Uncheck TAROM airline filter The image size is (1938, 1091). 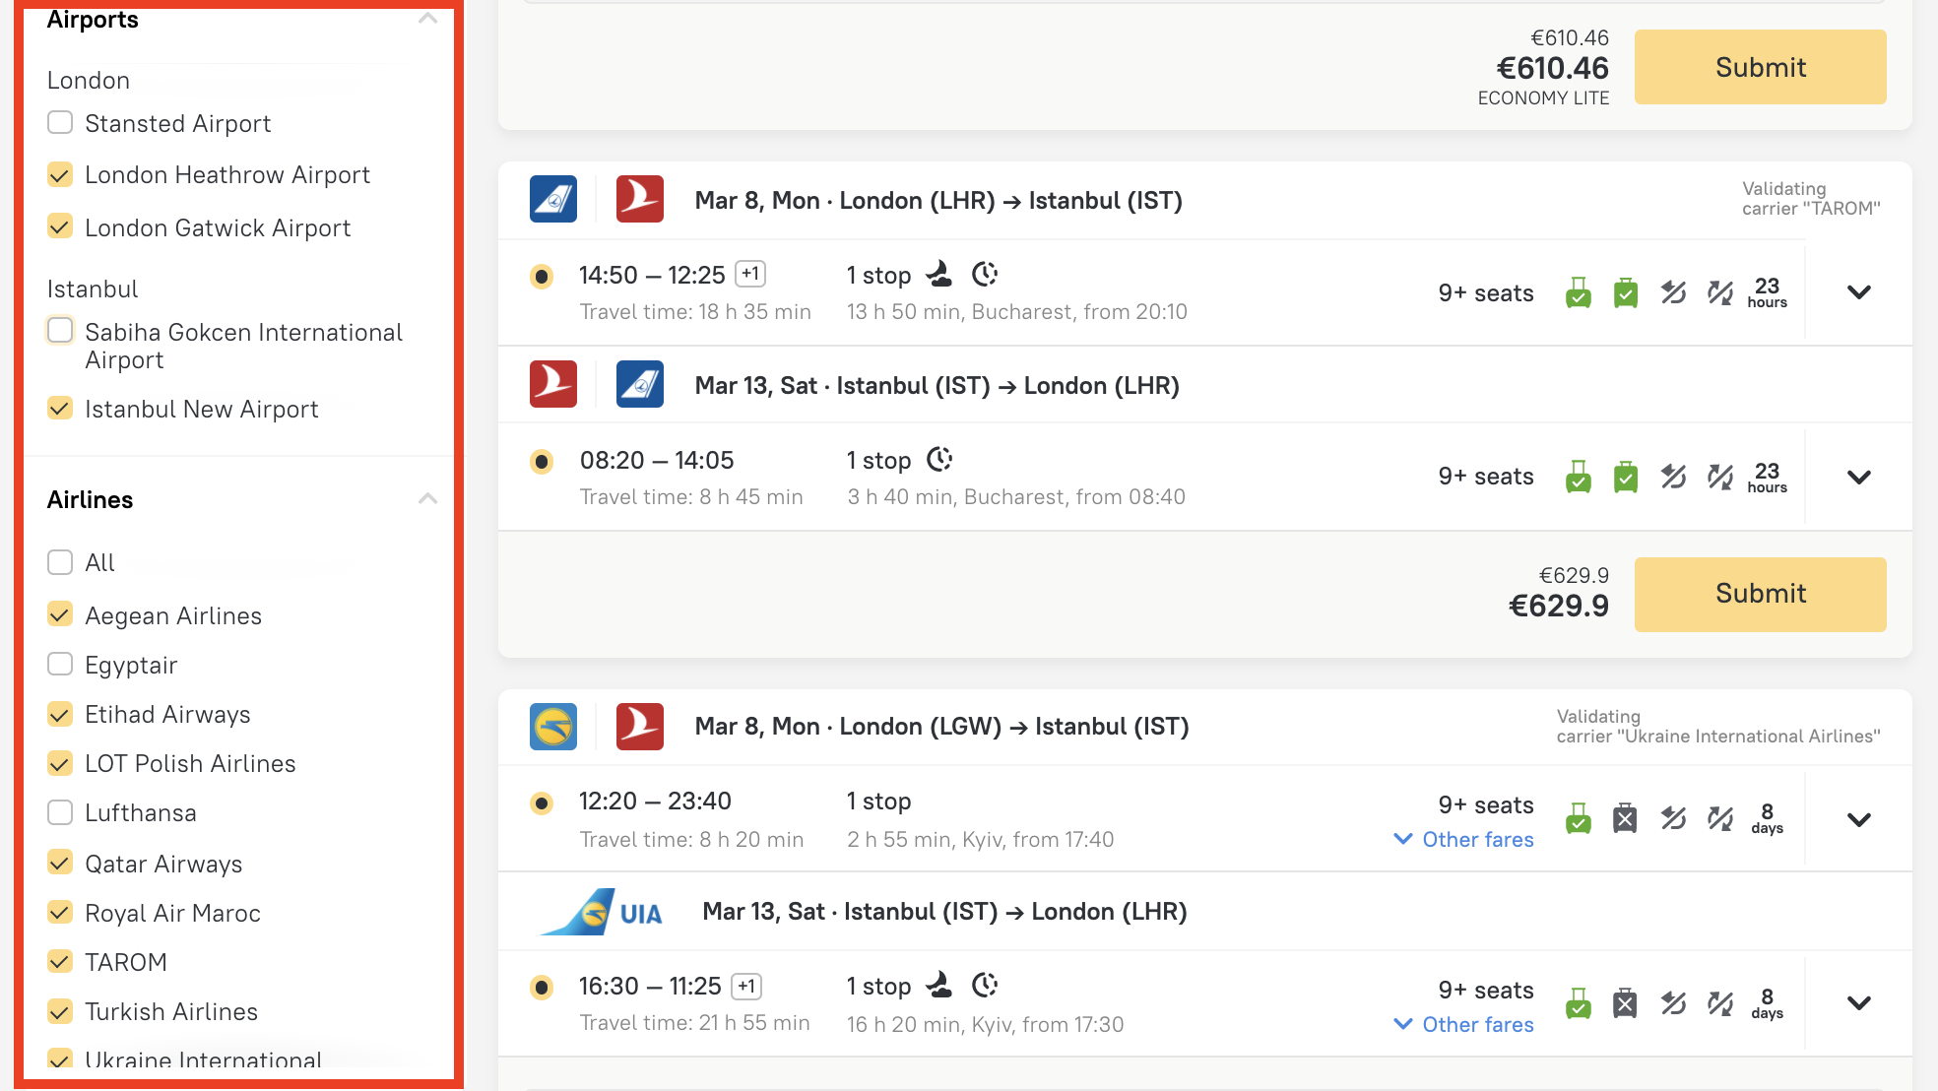[60, 962]
